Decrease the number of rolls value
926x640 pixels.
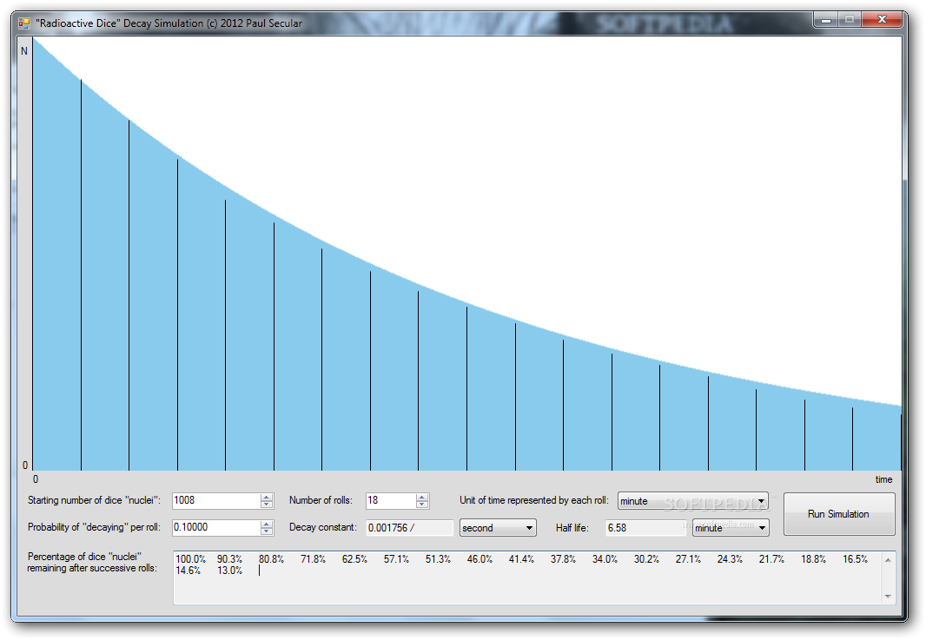421,505
